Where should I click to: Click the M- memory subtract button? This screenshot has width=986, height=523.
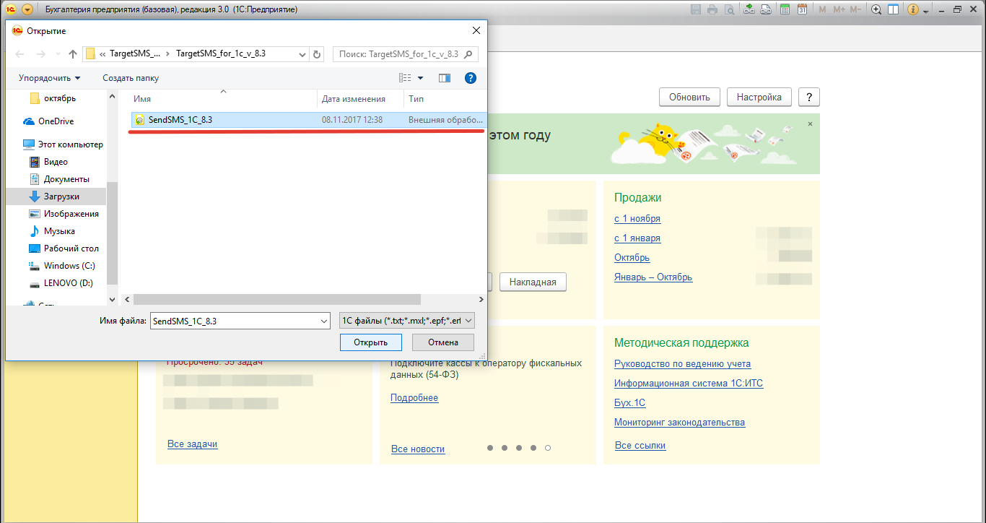pyautogui.click(x=855, y=9)
